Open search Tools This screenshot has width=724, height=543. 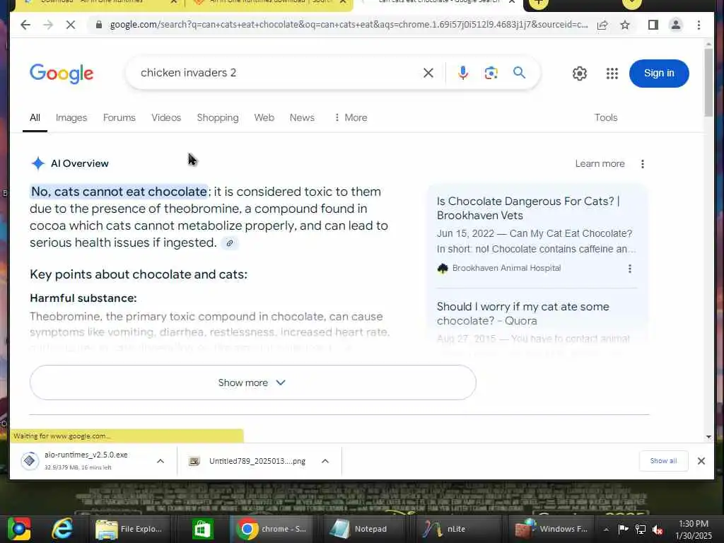606,118
